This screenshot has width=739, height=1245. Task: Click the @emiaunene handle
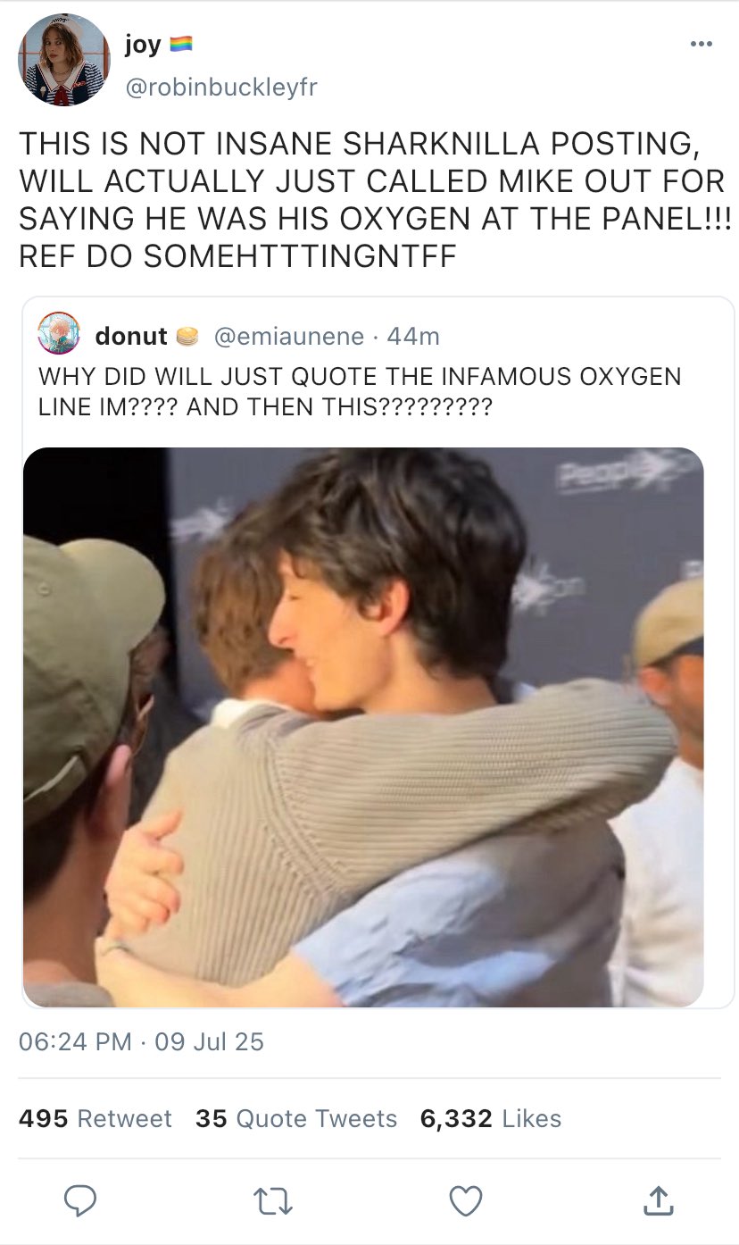pos(288,336)
